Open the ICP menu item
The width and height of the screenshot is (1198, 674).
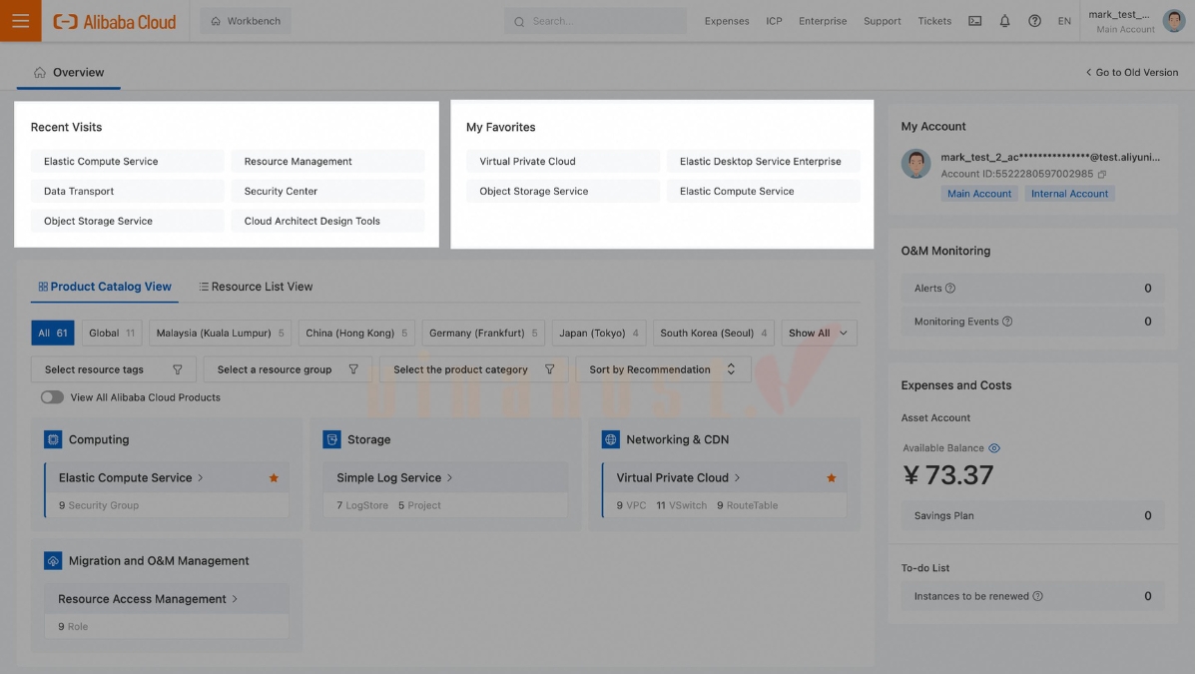[x=774, y=21]
